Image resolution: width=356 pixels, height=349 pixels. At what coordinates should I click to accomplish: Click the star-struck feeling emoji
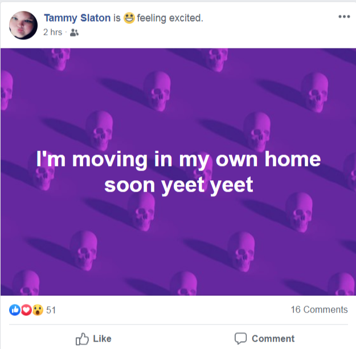pos(129,18)
